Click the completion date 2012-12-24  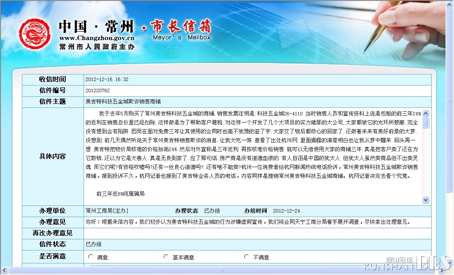pyautogui.click(x=286, y=211)
